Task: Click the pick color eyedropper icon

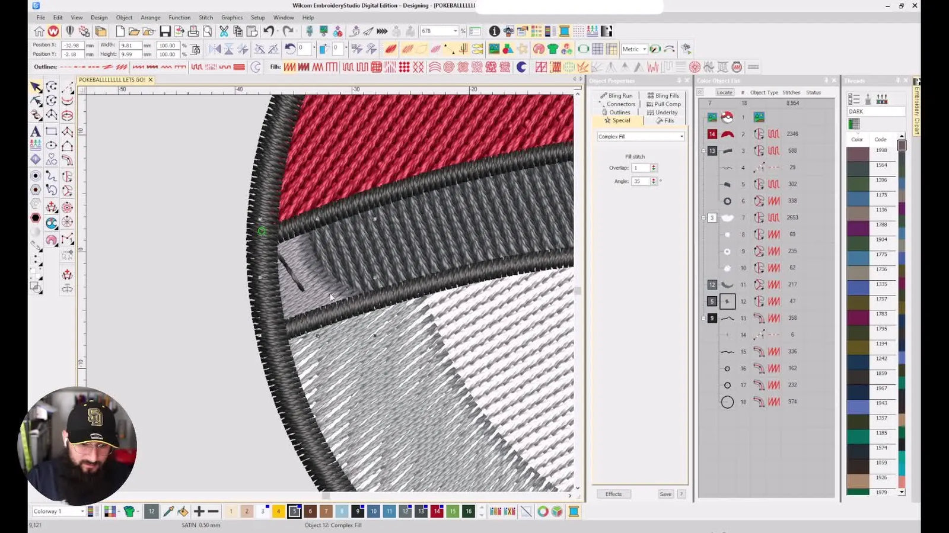Action: (x=168, y=511)
